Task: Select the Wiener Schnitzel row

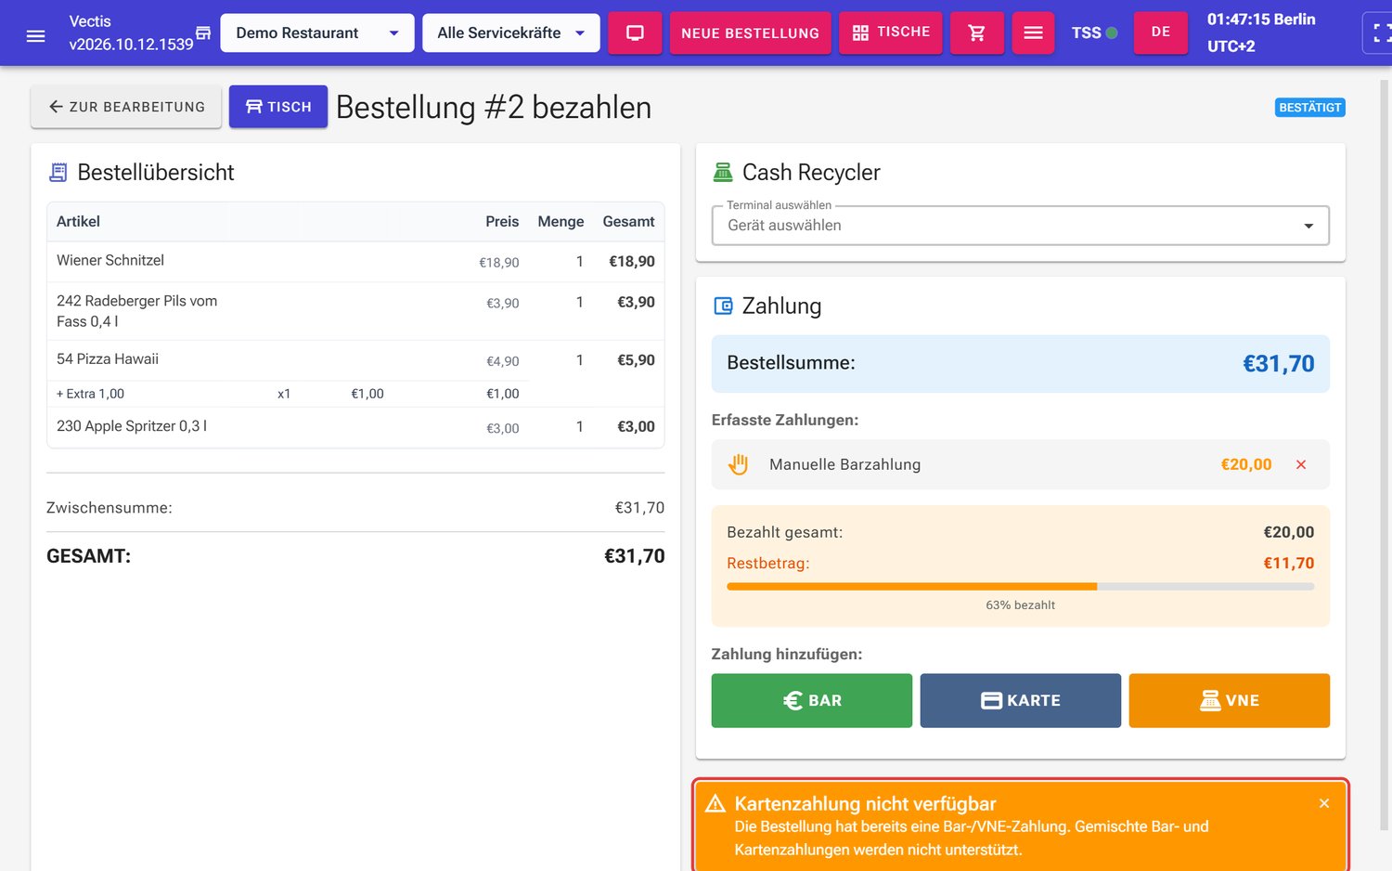Action: tap(355, 262)
